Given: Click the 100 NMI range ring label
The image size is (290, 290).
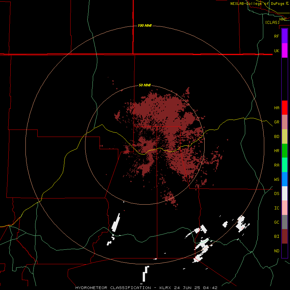Looking at the screenshot, I should 145,25.
